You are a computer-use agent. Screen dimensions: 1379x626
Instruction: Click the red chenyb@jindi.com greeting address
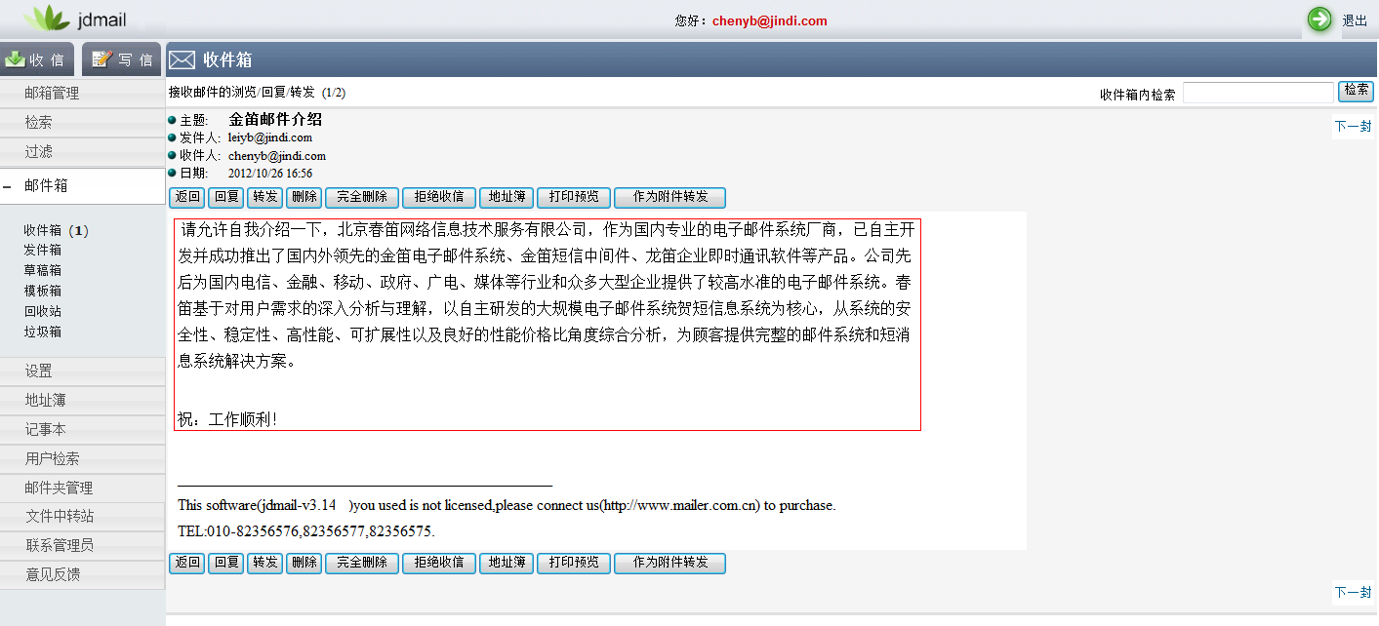tap(770, 20)
